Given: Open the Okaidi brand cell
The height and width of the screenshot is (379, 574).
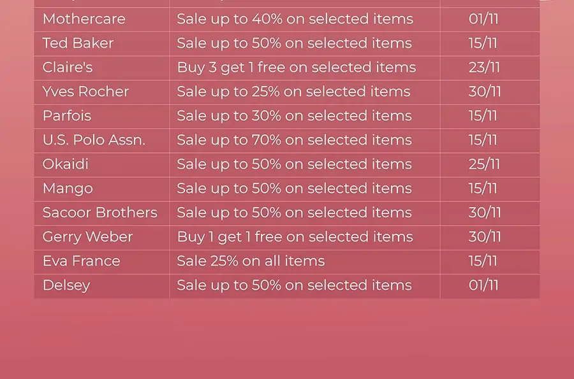Looking at the screenshot, I should (66, 164).
